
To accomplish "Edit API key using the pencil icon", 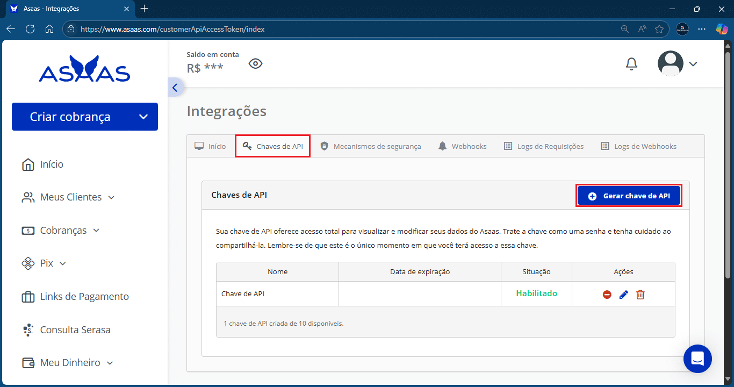I will [x=623, y=295].
